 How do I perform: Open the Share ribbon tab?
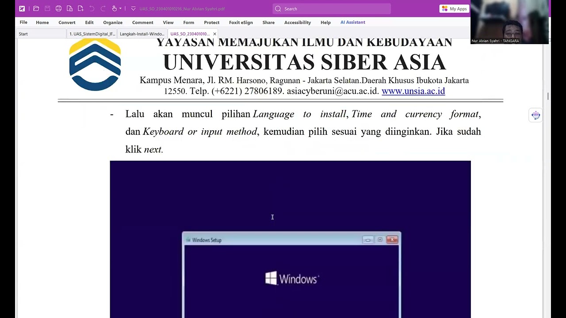268,22
